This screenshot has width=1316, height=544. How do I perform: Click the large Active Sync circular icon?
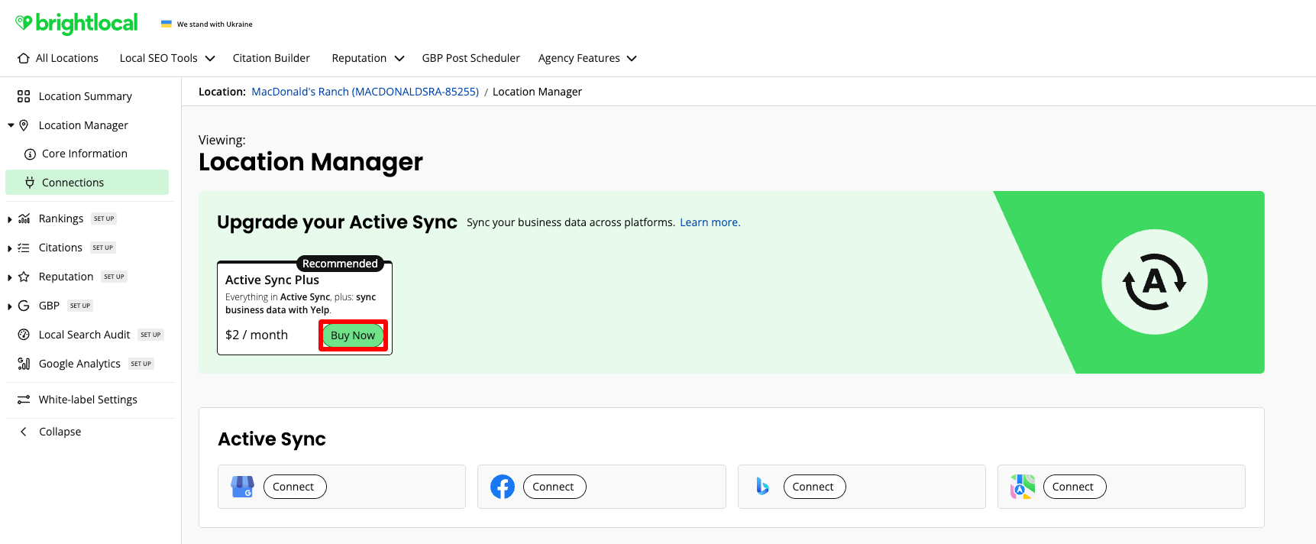pyautogui.click(x=1154, y=282)
